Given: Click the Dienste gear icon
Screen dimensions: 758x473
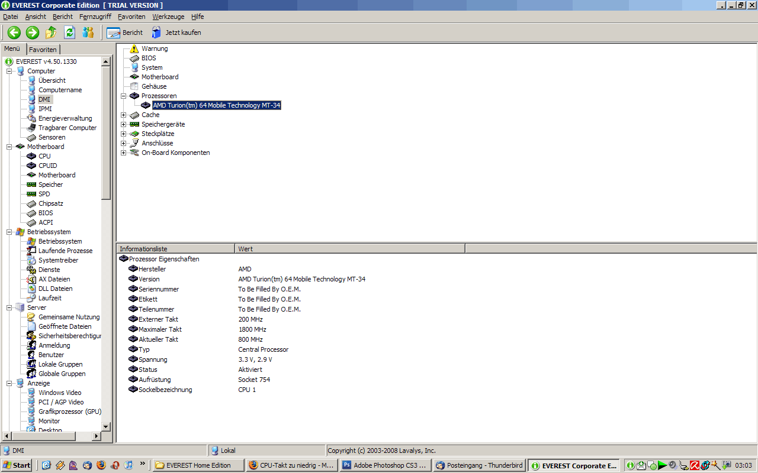Looking at the screenshot, I should pyautogui.click(x=31, y=270).
